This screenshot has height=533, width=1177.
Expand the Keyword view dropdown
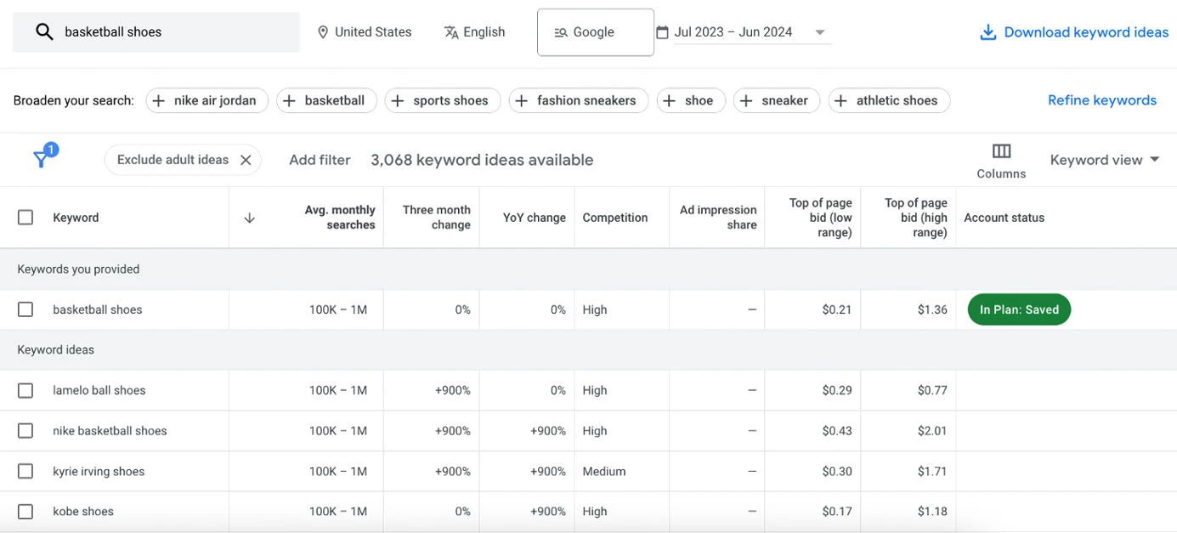coord(1155,160)
